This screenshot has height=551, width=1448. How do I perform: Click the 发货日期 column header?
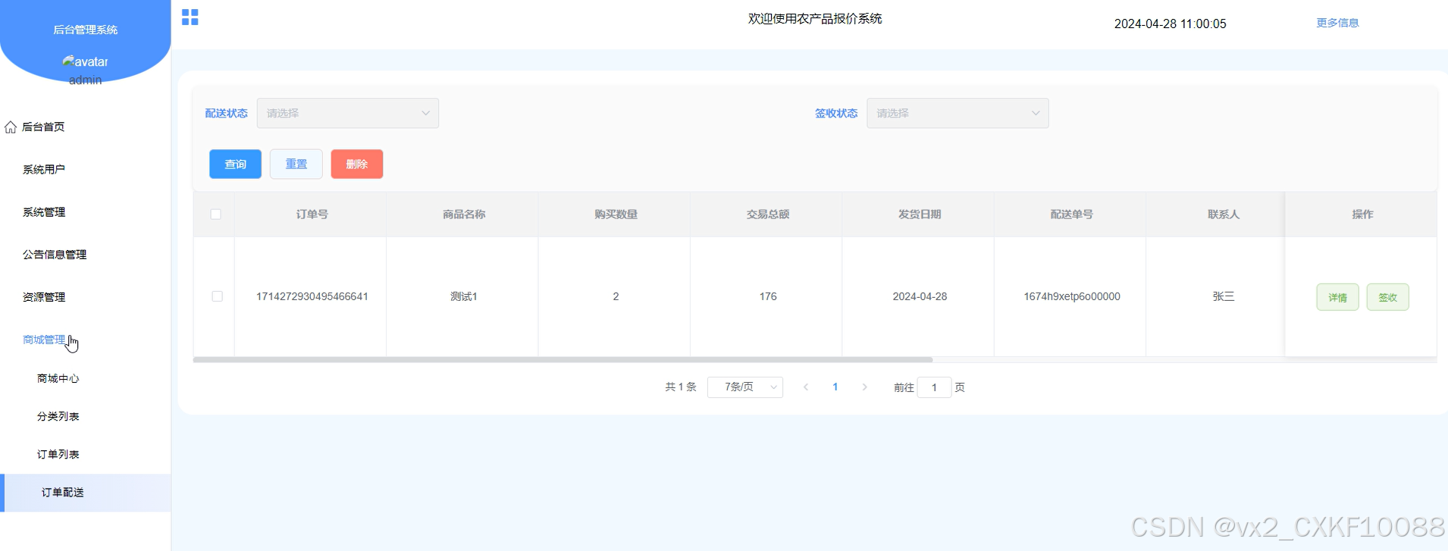(x=920, y=214)
